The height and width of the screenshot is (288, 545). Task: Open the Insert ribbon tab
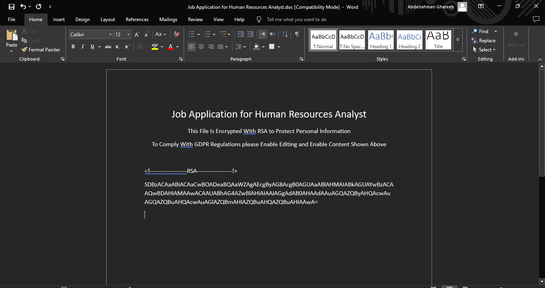(x=59, y=20)
